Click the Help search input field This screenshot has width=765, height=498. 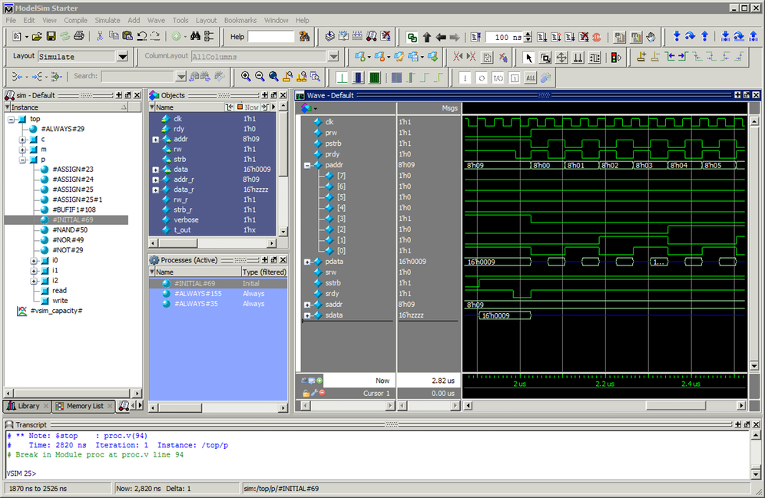[271, 37]
